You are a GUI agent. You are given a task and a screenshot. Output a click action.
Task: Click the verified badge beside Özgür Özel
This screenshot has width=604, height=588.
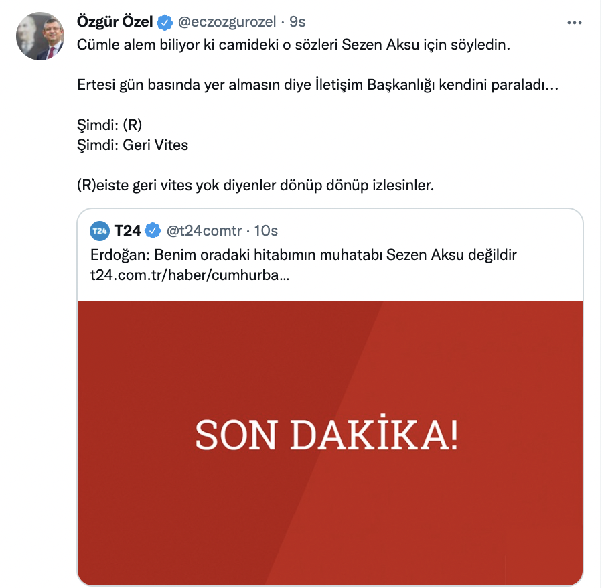(x=165, y=22)
